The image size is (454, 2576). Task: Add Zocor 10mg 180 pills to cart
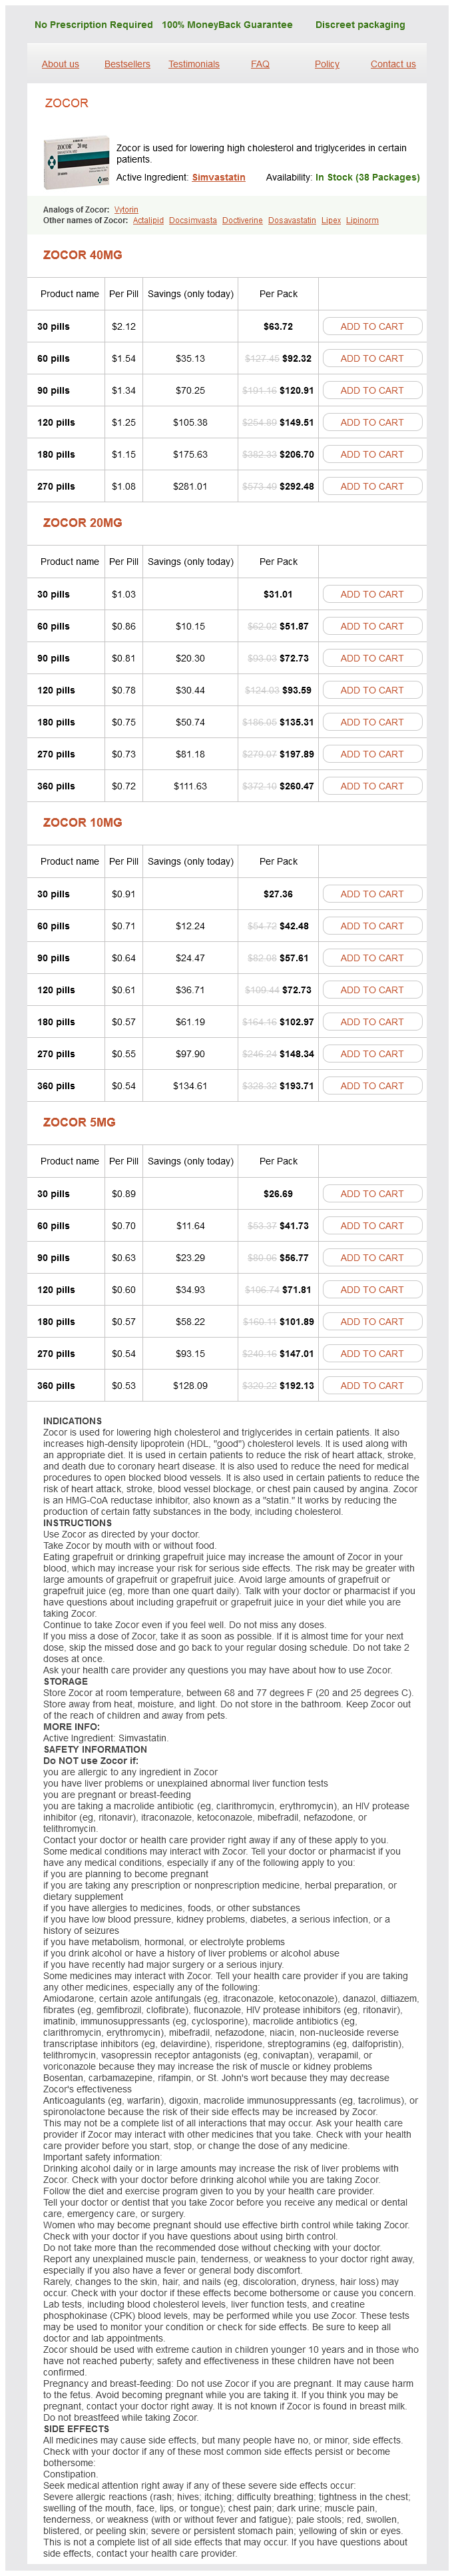coord(372,1022)
